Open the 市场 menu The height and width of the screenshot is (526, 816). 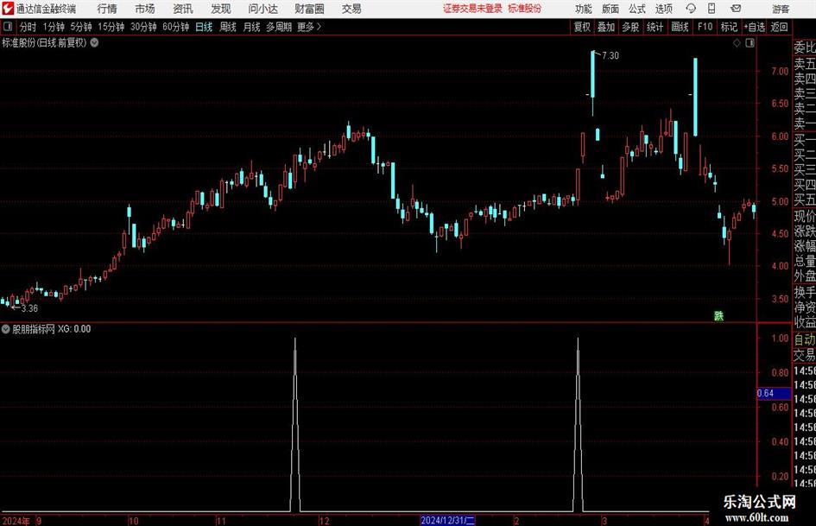point(145,9)
